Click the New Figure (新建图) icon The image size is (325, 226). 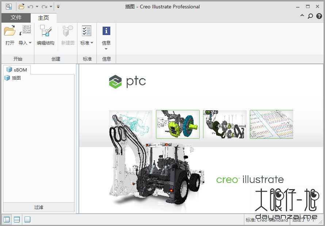coord(68,31)
